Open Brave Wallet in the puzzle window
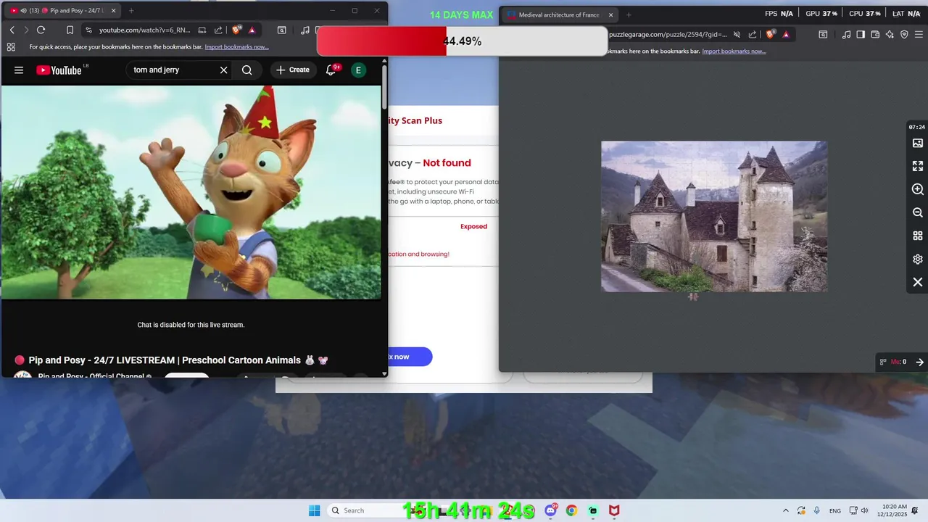The width and height of the screenshot is (928, 522). click(875, 34)
